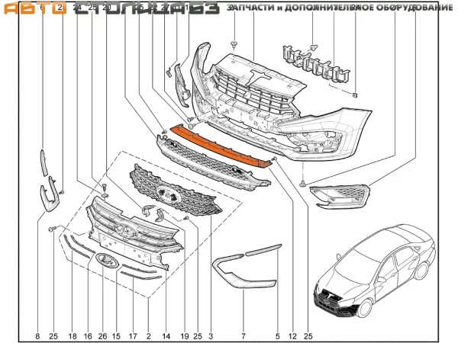Click part number 7 label at bottom
The width and height of the screenshot is (458, 343).
(243, 335)
